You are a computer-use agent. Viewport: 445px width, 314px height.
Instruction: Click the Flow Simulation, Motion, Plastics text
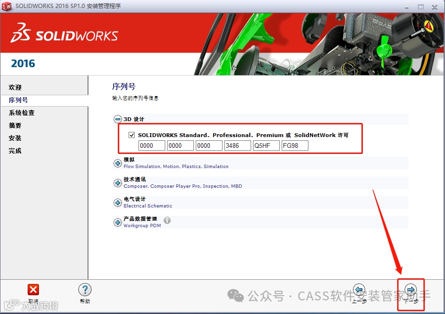[176, 167]
